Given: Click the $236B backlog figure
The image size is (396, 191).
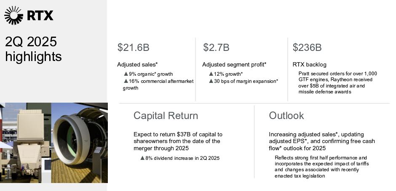Looking at the screenshot, I should coord(307,48).
